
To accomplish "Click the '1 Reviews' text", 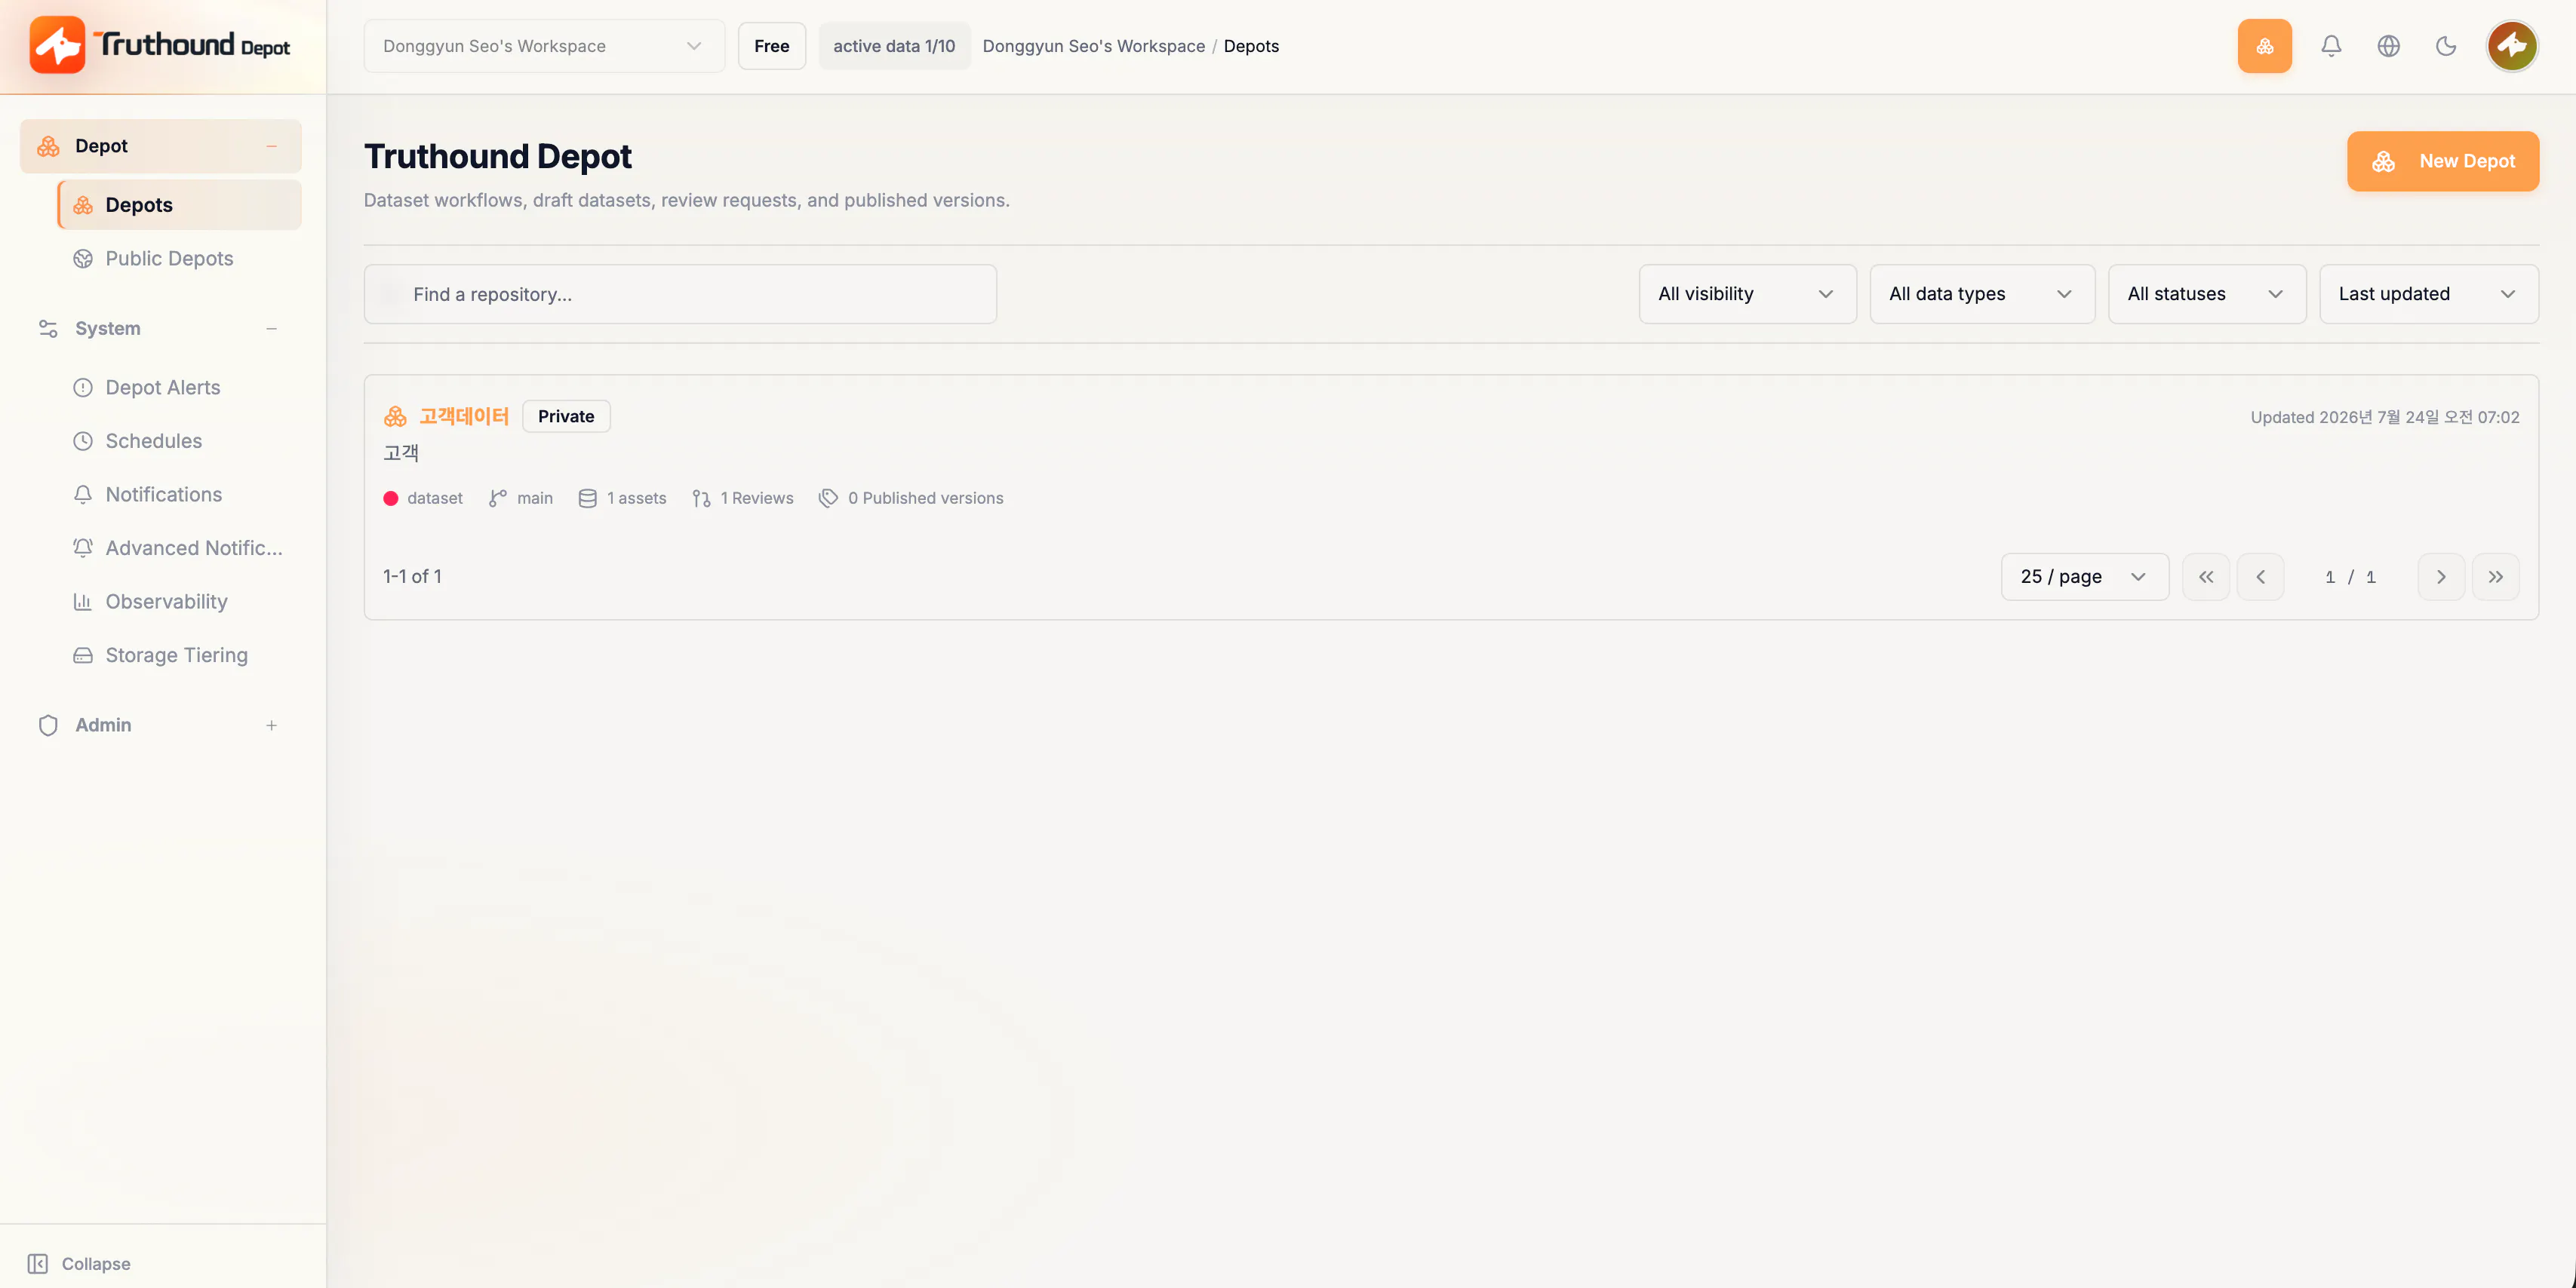I will [757, 498].
